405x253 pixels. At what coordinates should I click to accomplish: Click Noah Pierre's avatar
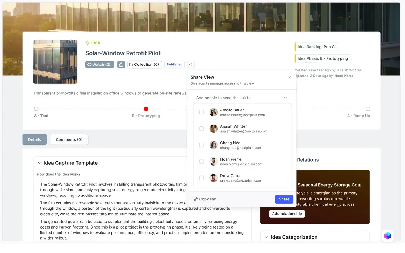[x=213, y=161]
